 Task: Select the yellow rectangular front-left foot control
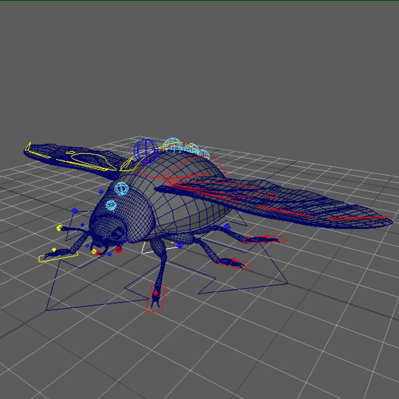[x=58, y=256]
